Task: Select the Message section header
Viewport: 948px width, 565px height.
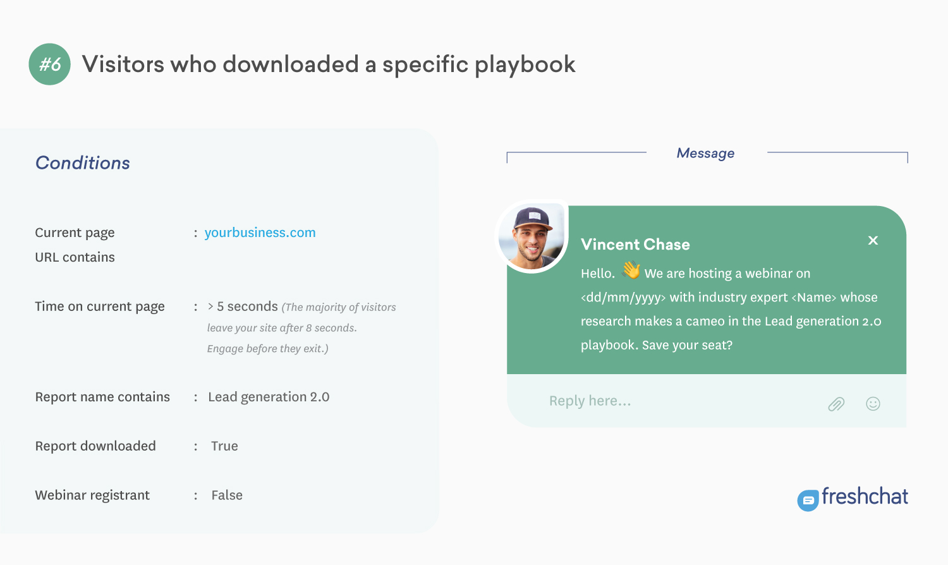Action: click(705, 153)
